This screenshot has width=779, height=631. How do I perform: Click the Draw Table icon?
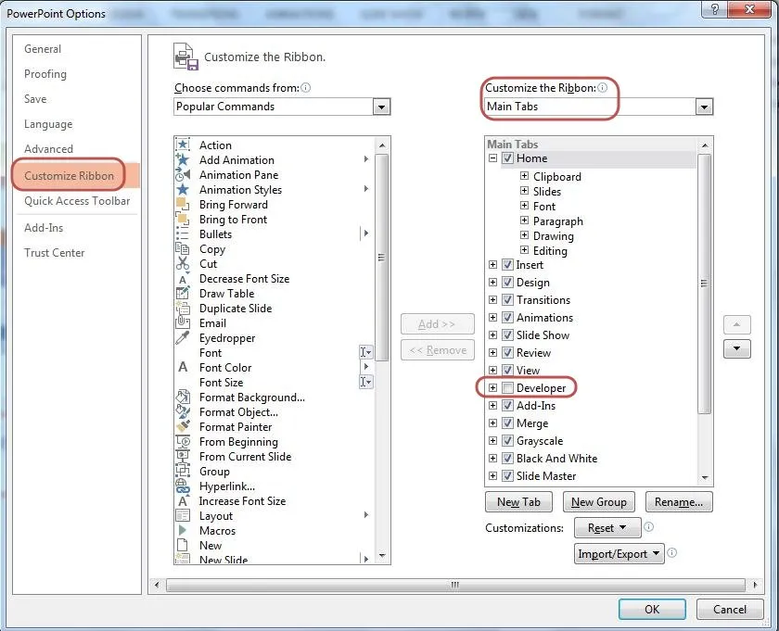tap(183, 294)
